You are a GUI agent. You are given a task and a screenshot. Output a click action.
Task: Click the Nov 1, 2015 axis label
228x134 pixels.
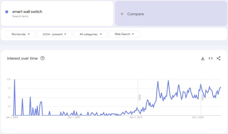[136, 117]
